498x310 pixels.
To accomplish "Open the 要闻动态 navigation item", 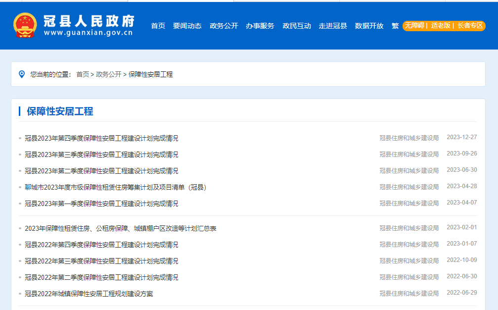I will [187, 26].
